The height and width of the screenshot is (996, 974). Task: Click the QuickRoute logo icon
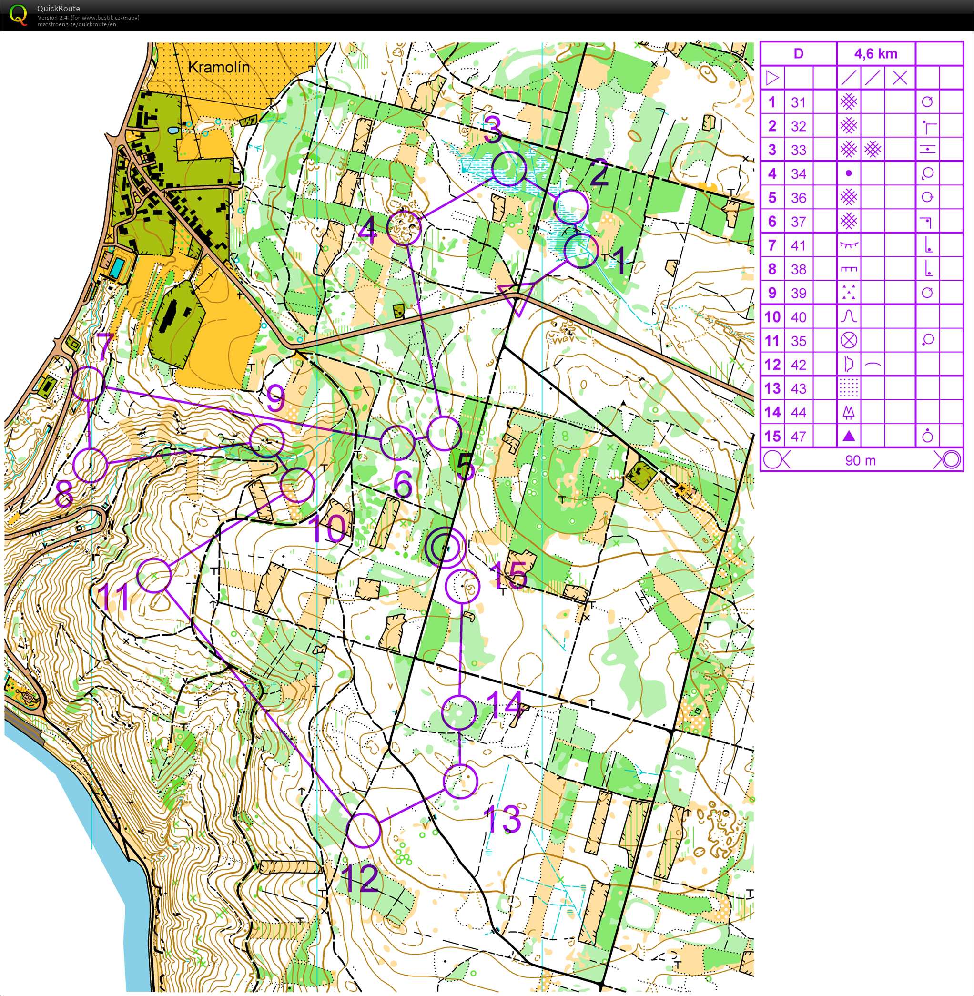pyautogui.click(x=19, y=15)
